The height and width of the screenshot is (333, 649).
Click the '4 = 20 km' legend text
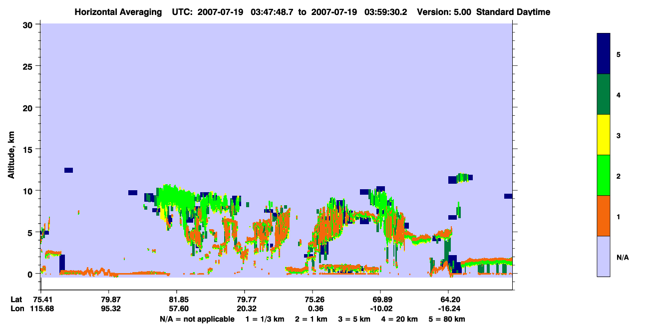(x=399, y=319)
